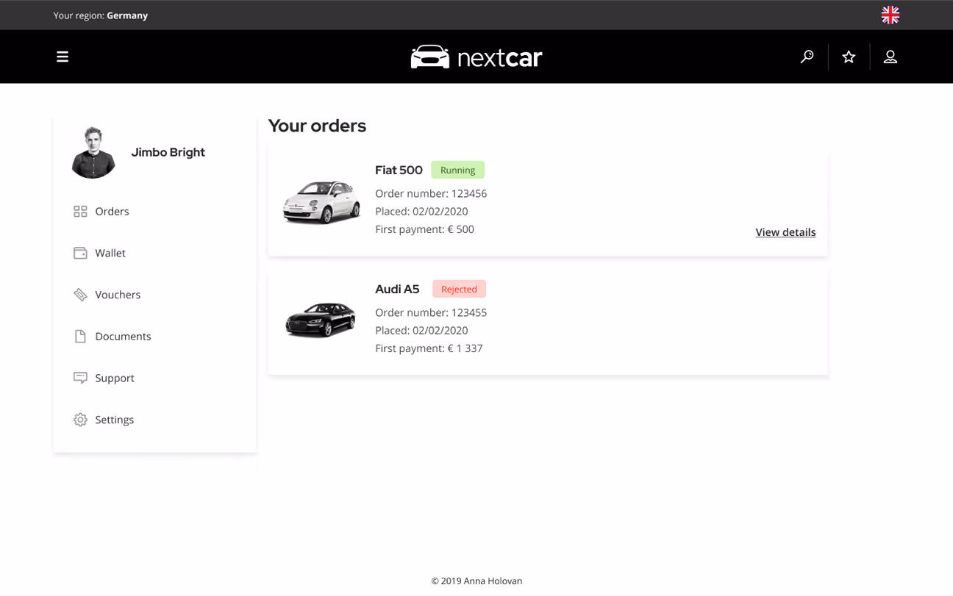Click the Documents file icon

80,337
